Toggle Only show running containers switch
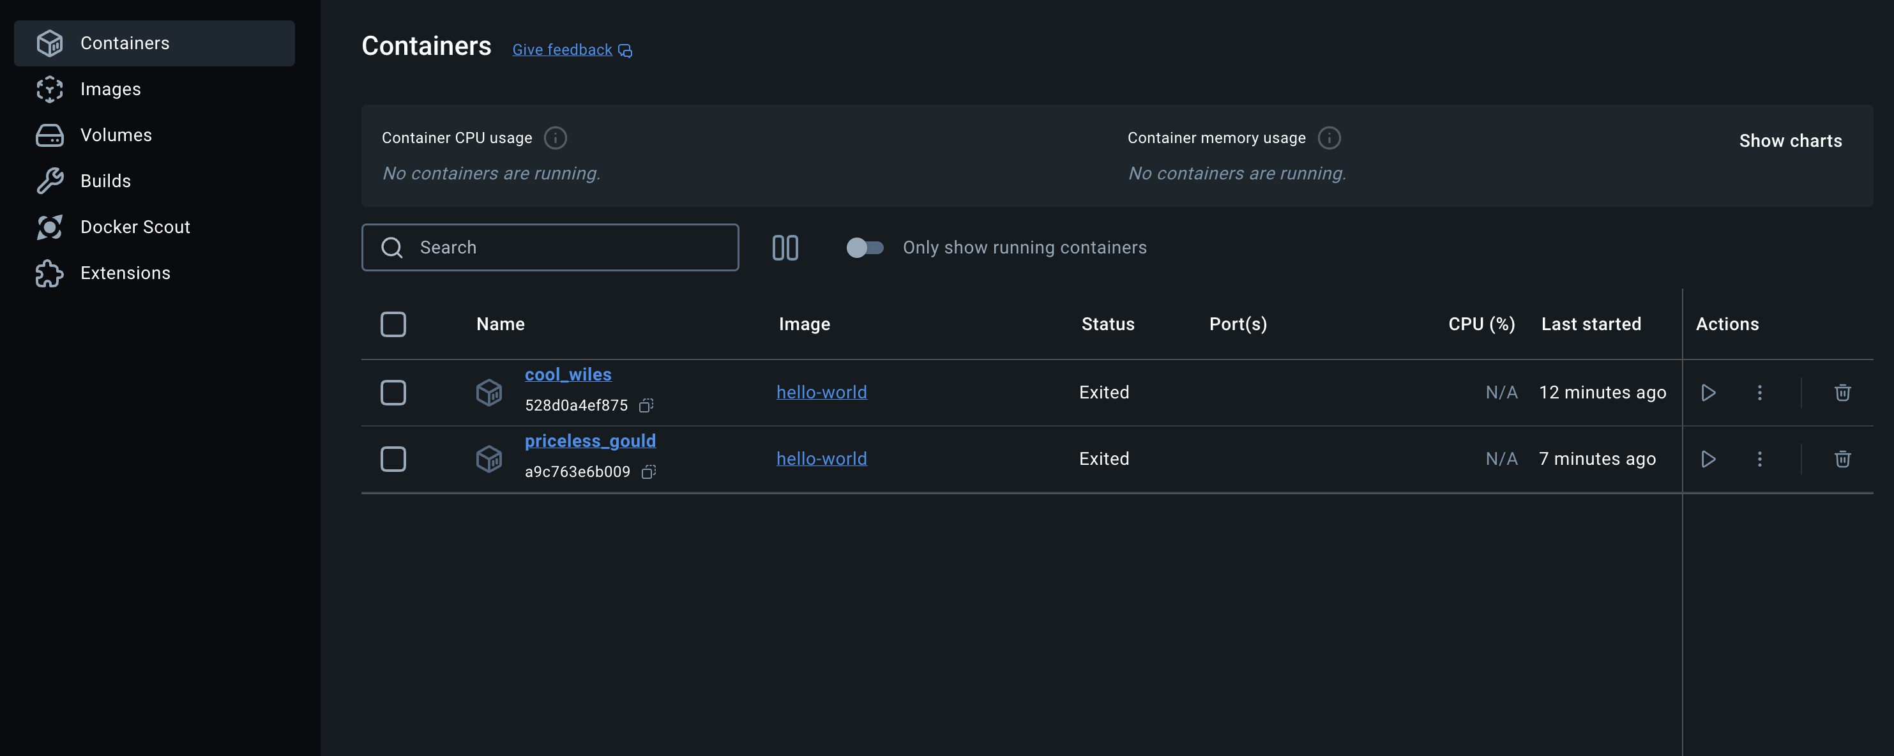Viewport: 1894px width, 756px height. [865, 248]
